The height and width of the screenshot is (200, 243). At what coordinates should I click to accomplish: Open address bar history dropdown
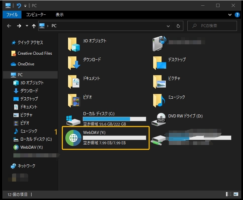[168, 26]
